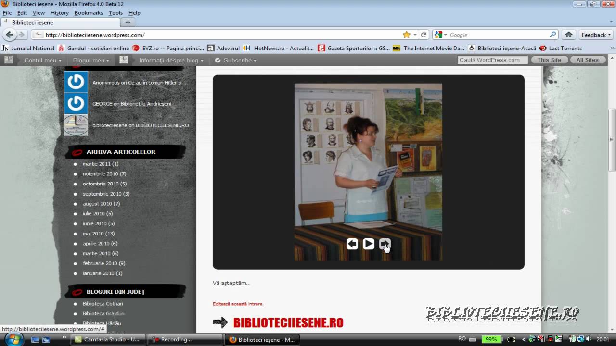Expand the Blogul meu admin menu
Image resolution: width=616 pixels, height=346 pixels.
point(91,60)
